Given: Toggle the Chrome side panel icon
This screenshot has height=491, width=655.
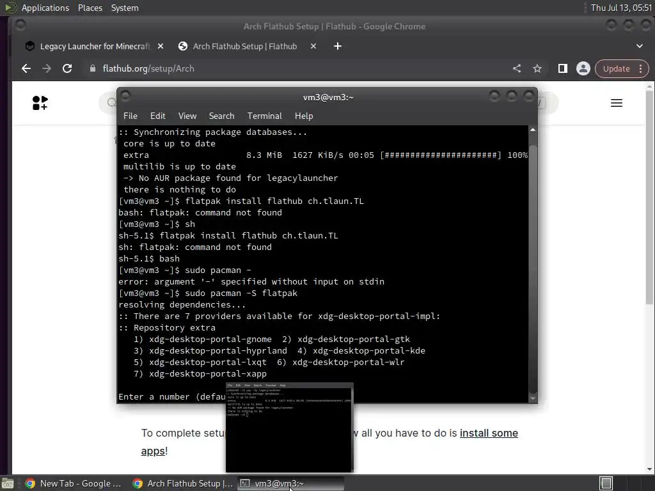Looking at the screenshot, I should point(563,68).
